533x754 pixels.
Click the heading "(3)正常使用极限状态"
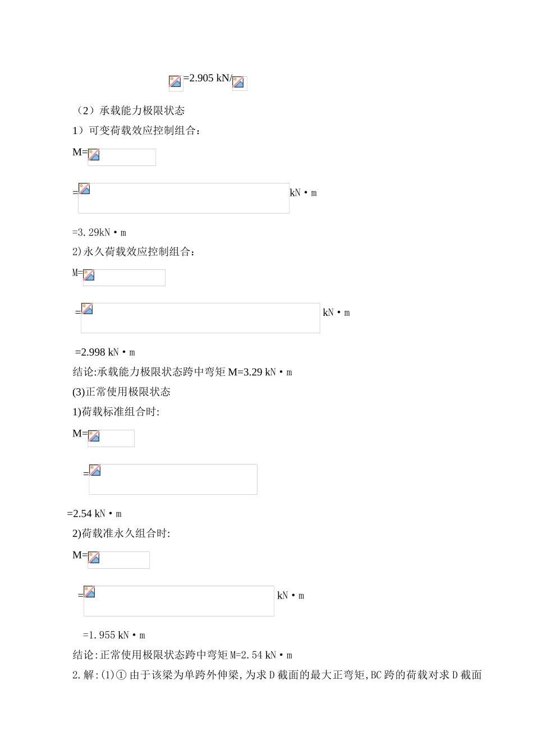coord(121,392)
